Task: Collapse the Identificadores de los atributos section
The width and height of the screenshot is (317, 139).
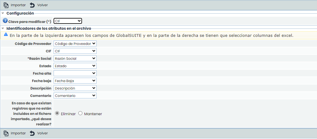Action: pos(3,28)
